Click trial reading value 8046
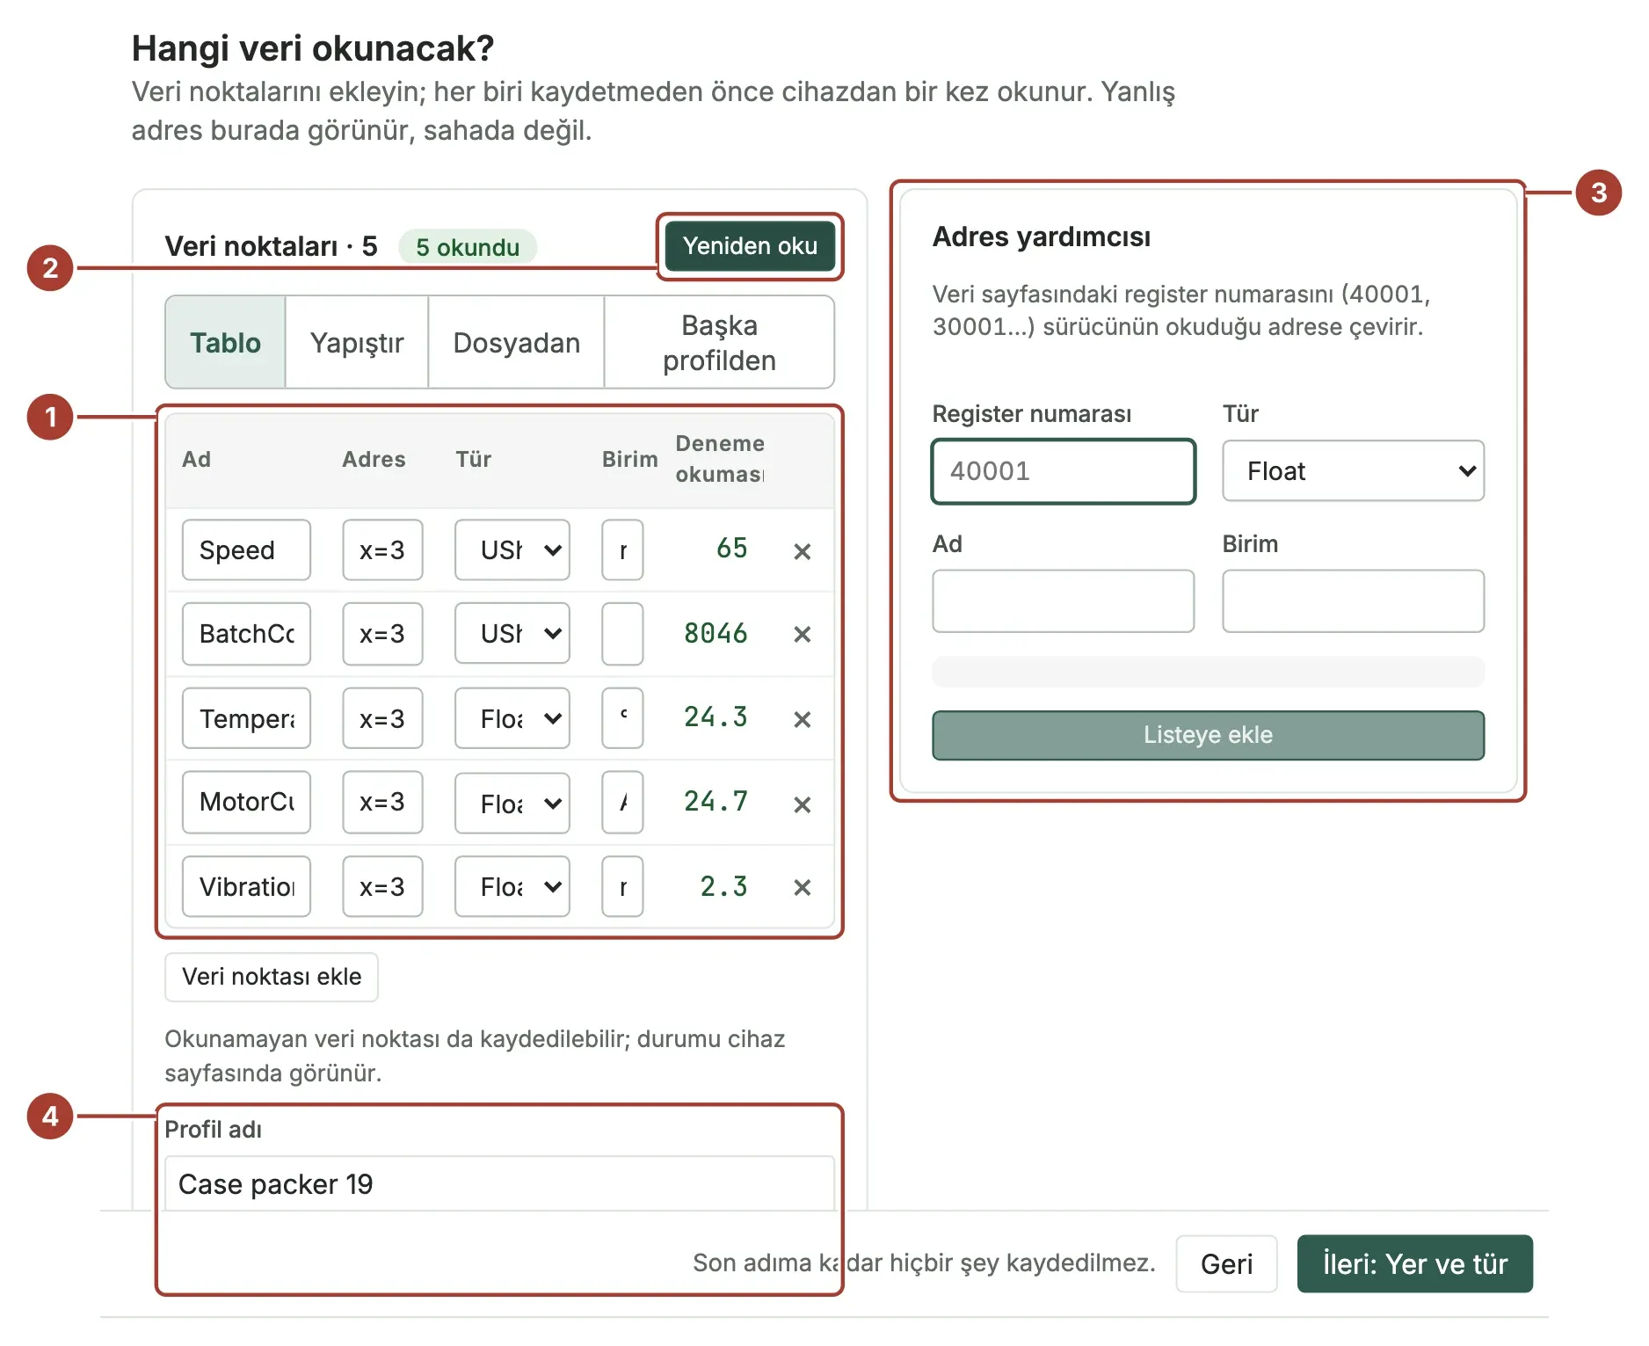 [x=716, y=633]
